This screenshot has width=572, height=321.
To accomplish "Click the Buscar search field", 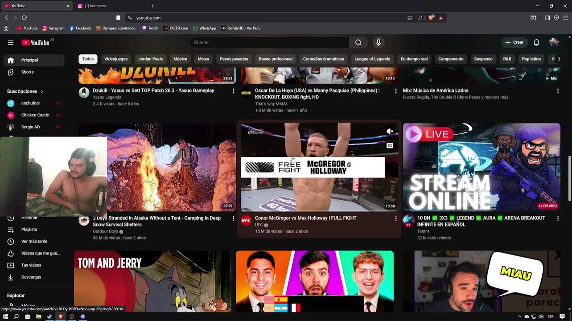I will point(269,42).
